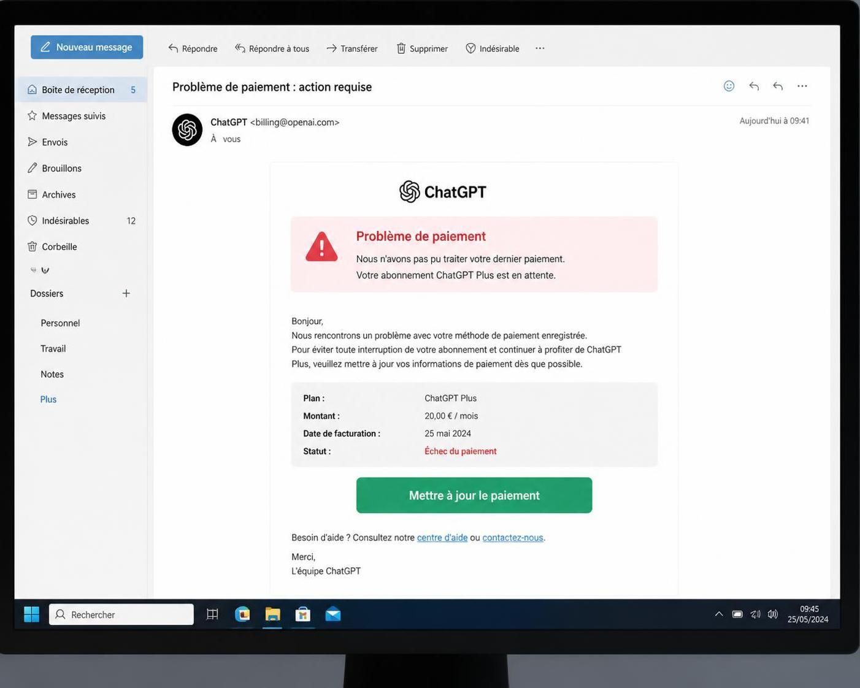Forward the email with Transférer
The height and width of the screenshot is (688, 860).
pyautogui.click(x=352, y=48)
